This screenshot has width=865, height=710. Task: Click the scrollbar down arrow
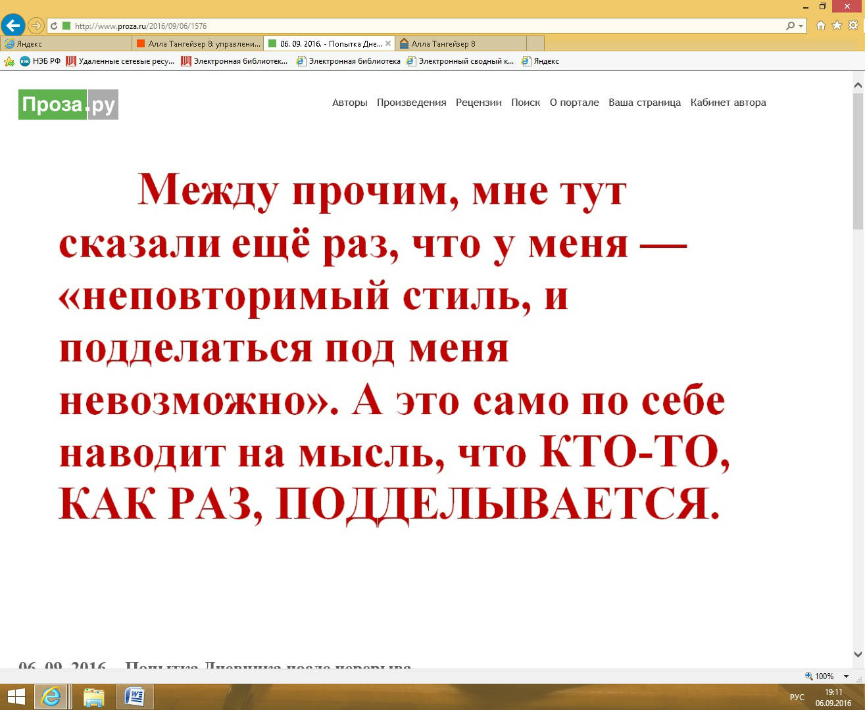[858, 654]
